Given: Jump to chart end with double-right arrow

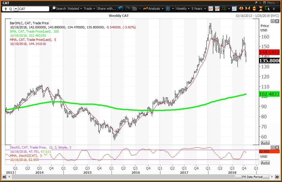Looking at the screenshot, I should [277, 177].
